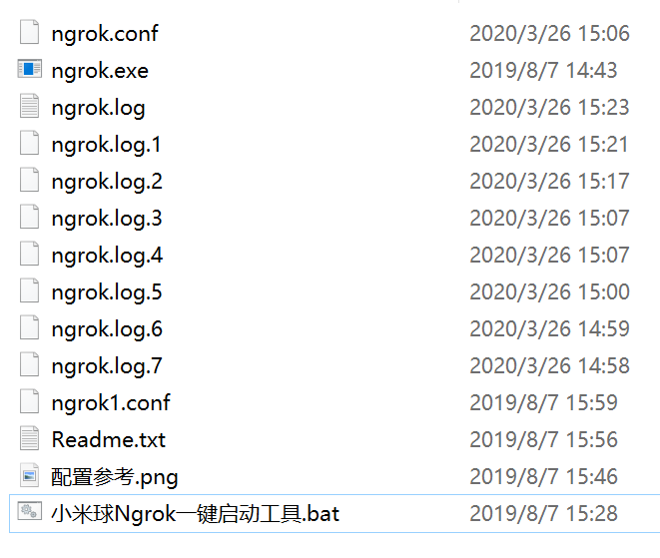Click the ngrok.log.4 file entry
The image size is (660, 558).
[x=107, y=256]
